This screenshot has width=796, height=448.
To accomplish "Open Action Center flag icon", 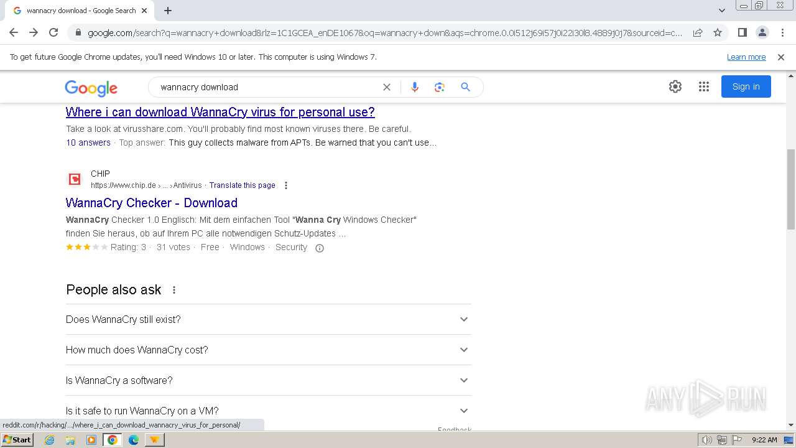I will 736,440.
